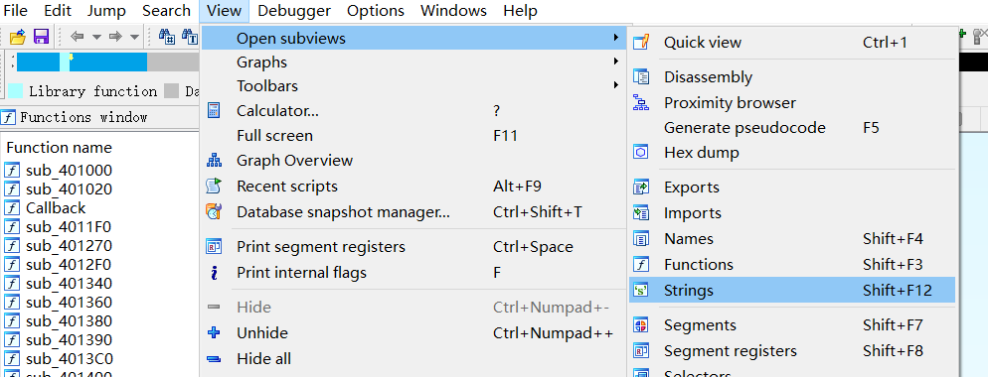Click the Strings subview icon

pos(641,290)
